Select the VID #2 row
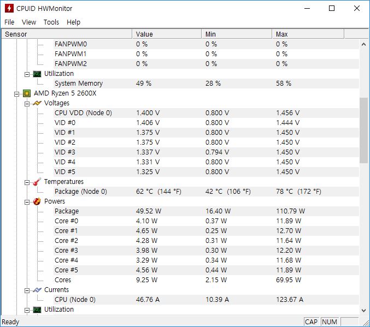Screen dimensions: 370x327 (x=207, y=142)
